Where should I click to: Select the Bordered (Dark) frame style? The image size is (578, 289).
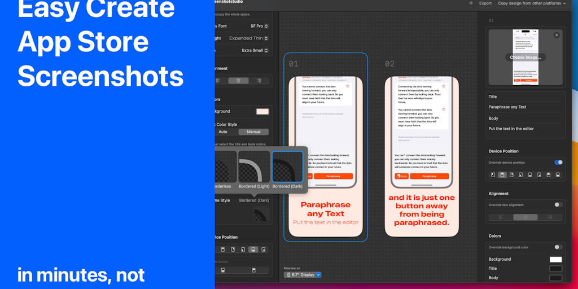coord(287,167)
